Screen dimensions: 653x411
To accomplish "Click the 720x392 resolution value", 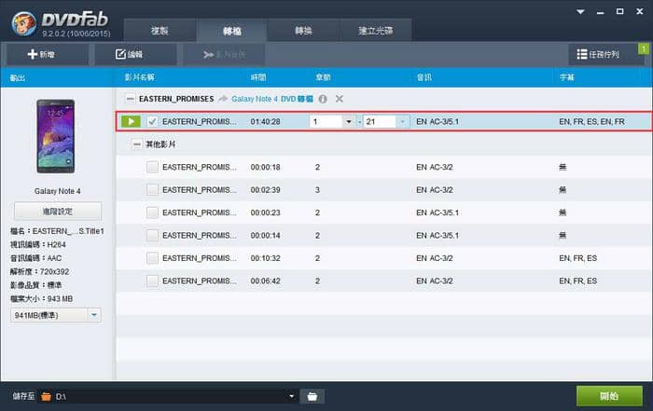I will tap(54, 271).
